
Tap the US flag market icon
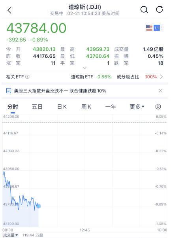149,28
